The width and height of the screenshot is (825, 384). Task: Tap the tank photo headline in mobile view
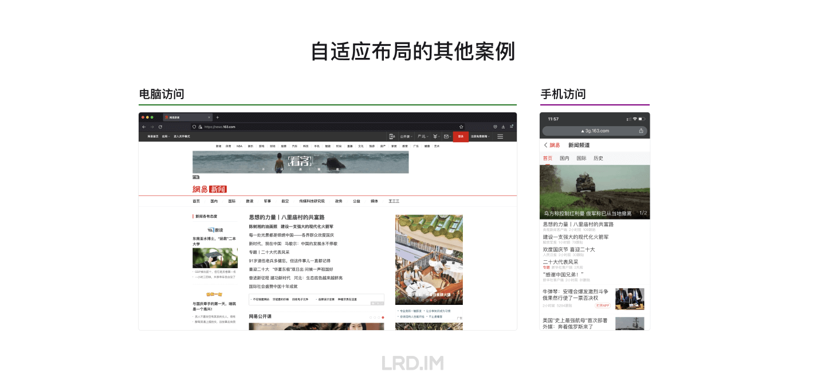click(x=595, y=192)
